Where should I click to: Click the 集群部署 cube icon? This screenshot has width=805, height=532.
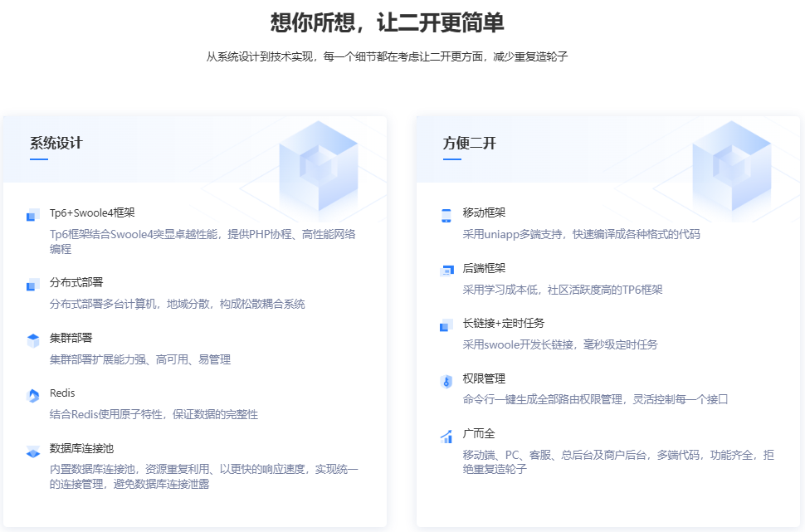(33, 339)
